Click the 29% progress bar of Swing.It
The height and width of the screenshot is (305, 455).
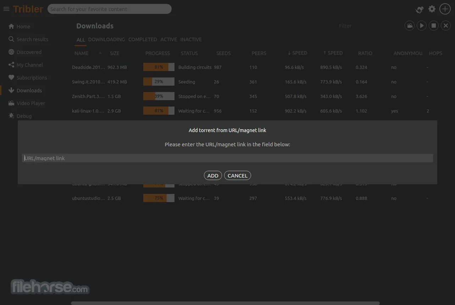pyautogui.click(x=159, y=82)
